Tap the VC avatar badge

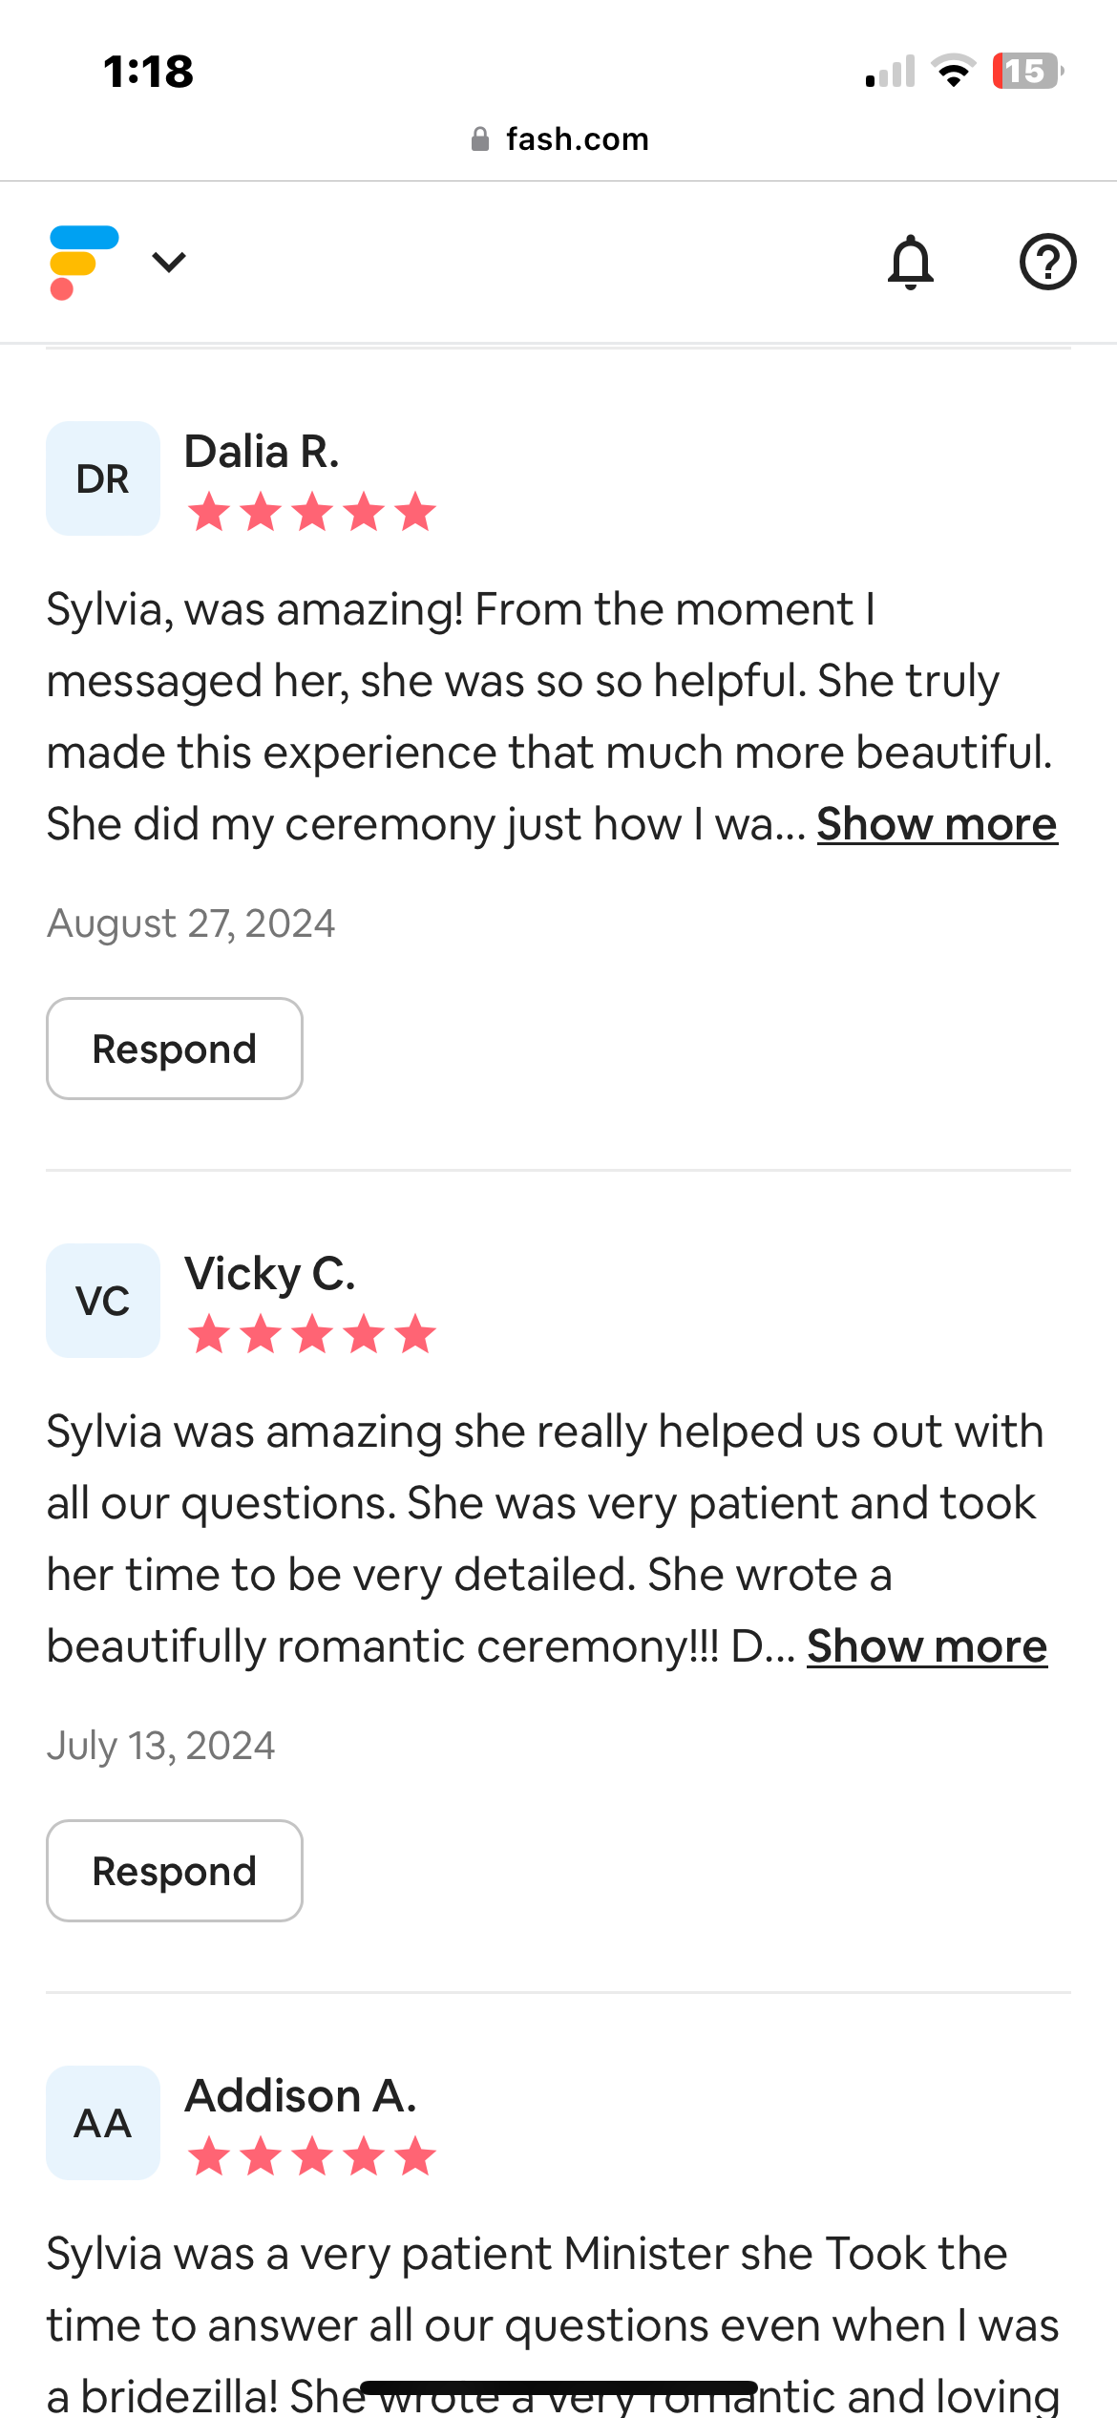[x=103, y=1301]
